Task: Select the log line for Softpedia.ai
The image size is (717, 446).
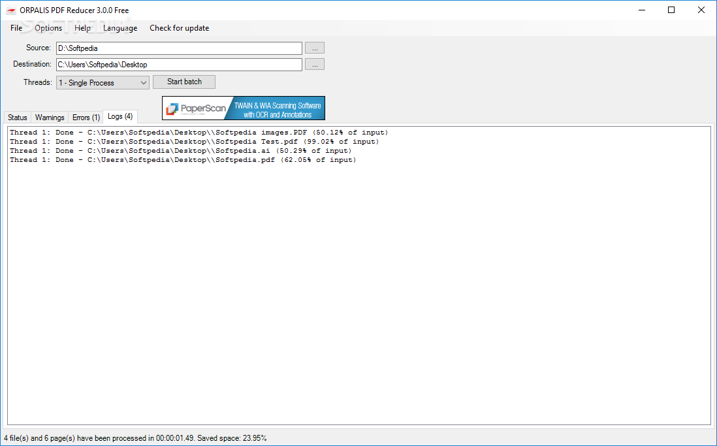Action: (x=181, y=151)
